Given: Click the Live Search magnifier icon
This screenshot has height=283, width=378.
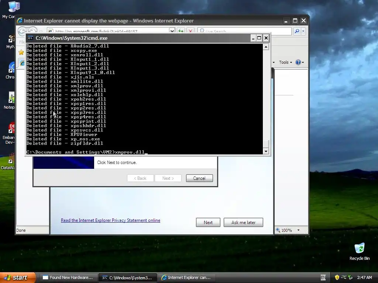Looking at the screenshot, I should pos(297,31).
